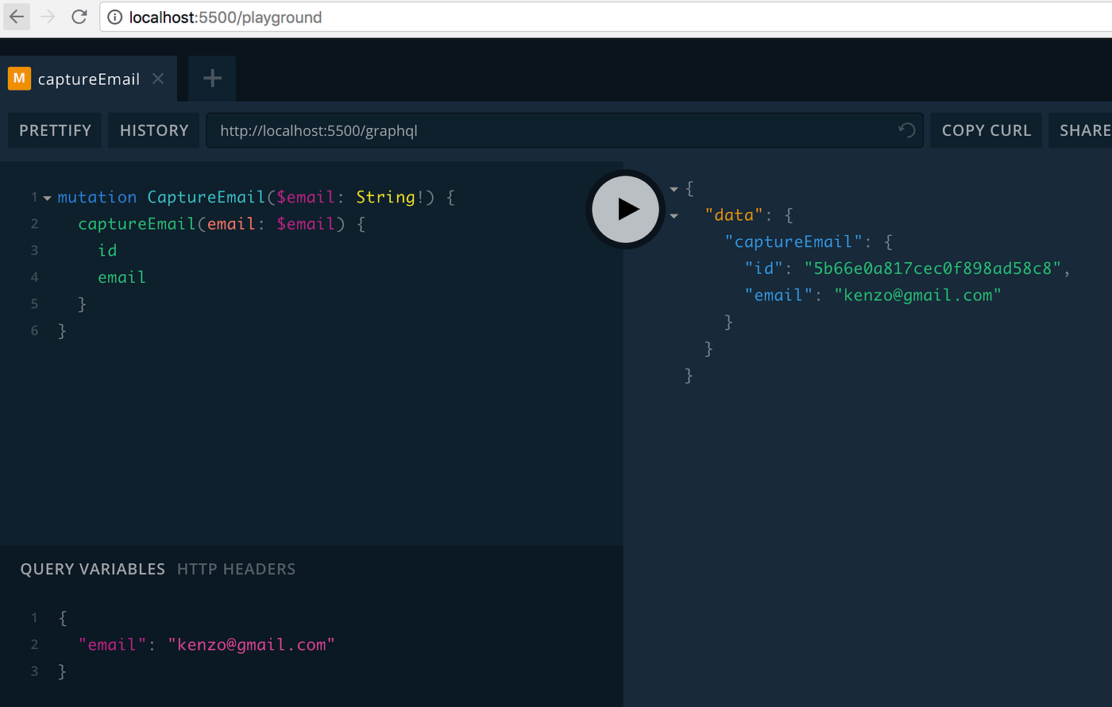Open a new playground tab with plus
The image size is (1112, 707).
212,78
